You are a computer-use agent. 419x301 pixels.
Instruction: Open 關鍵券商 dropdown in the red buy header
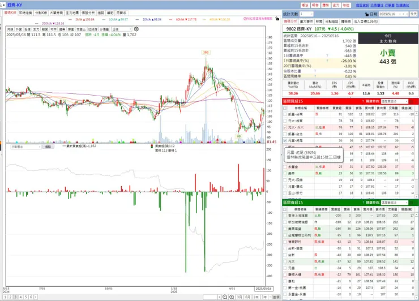point(395,101)
